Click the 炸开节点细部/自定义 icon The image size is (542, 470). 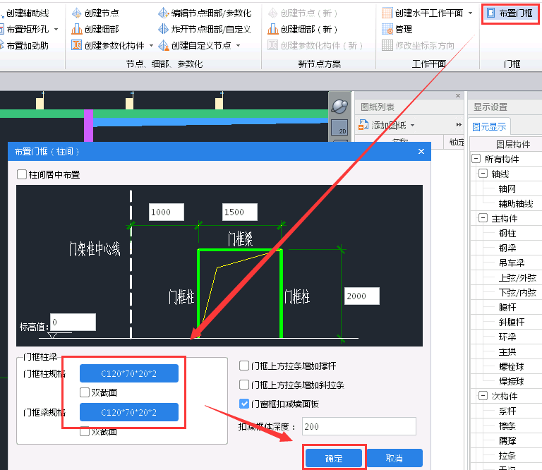[163, 29]
